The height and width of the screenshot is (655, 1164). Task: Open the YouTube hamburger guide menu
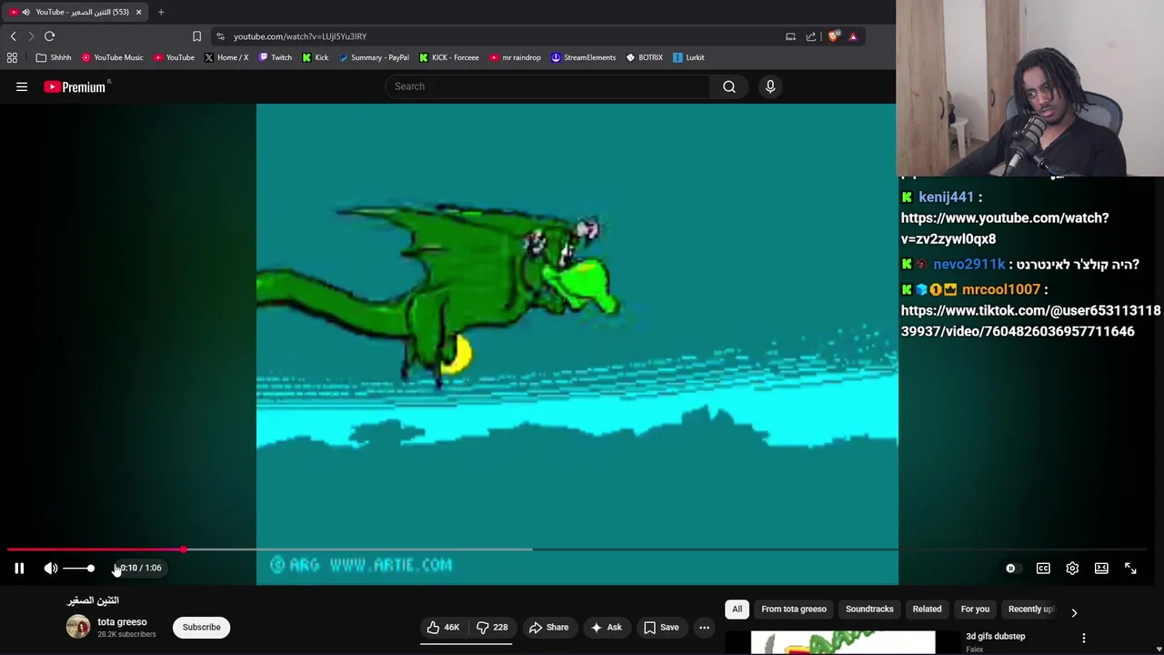22,86
